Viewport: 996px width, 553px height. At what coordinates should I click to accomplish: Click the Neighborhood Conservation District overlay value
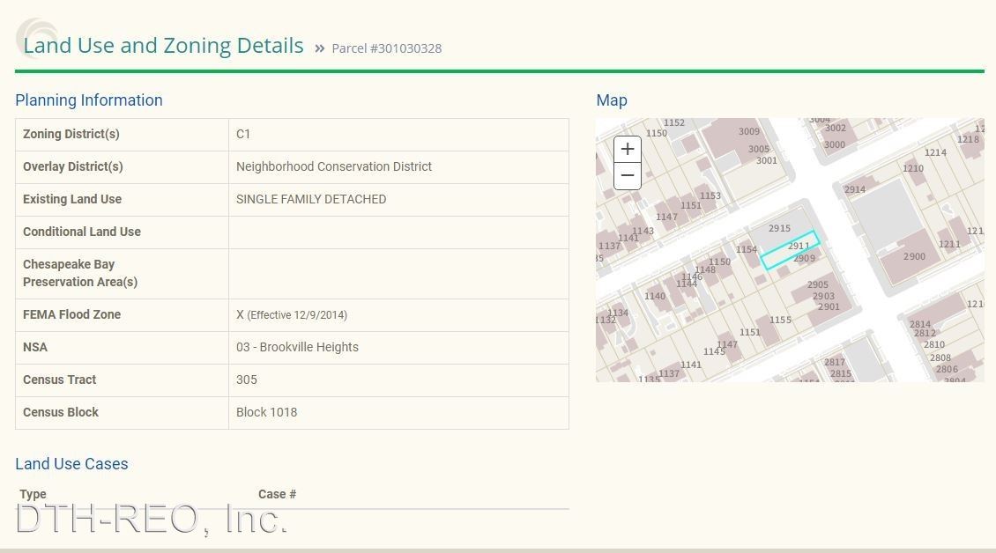point(334,166)
